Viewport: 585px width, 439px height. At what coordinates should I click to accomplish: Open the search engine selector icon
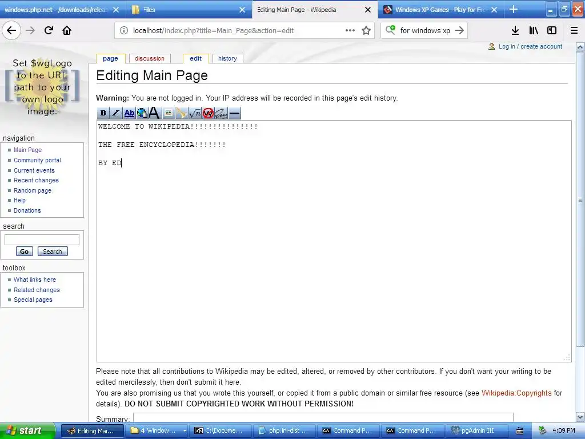coord(390,30)
